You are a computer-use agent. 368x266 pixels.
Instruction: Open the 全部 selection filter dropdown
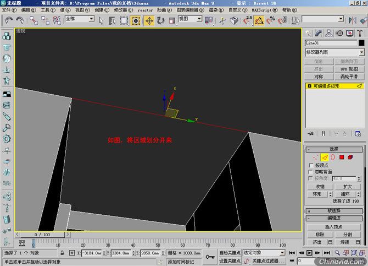point(80,19)
